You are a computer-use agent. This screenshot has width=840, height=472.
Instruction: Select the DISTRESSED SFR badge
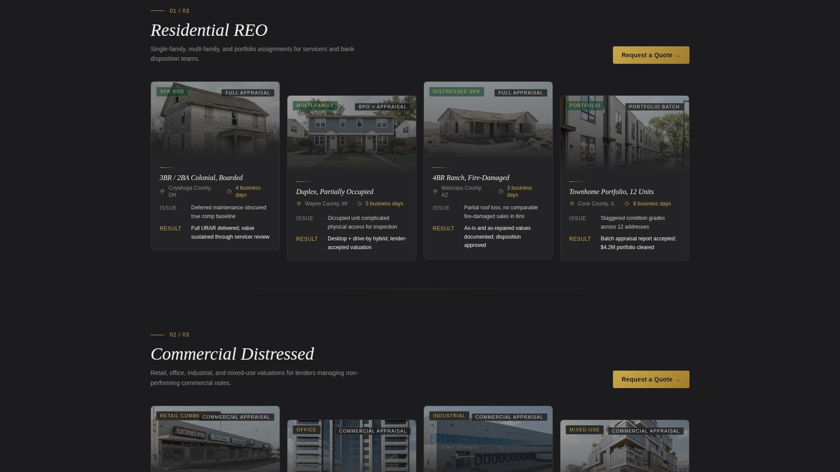pyautogui.click(x=456, y=91)
